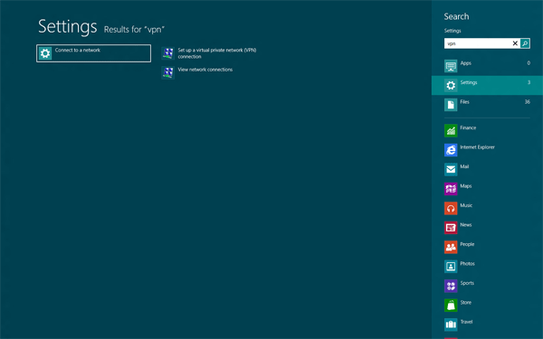Switch search scope to Files

click(487, 105)
